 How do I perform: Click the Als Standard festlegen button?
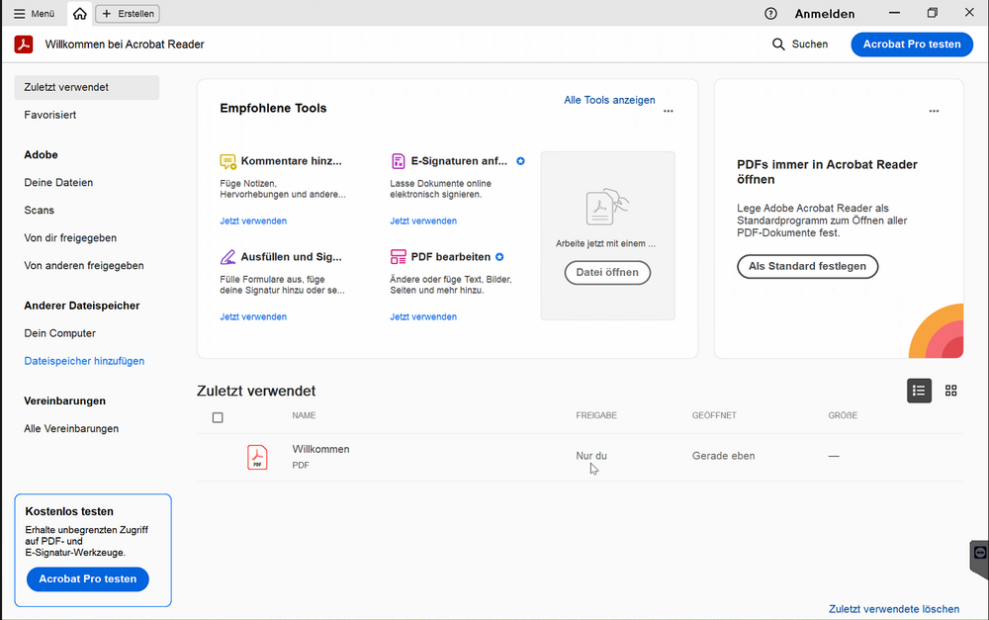[x=807, y=266]
